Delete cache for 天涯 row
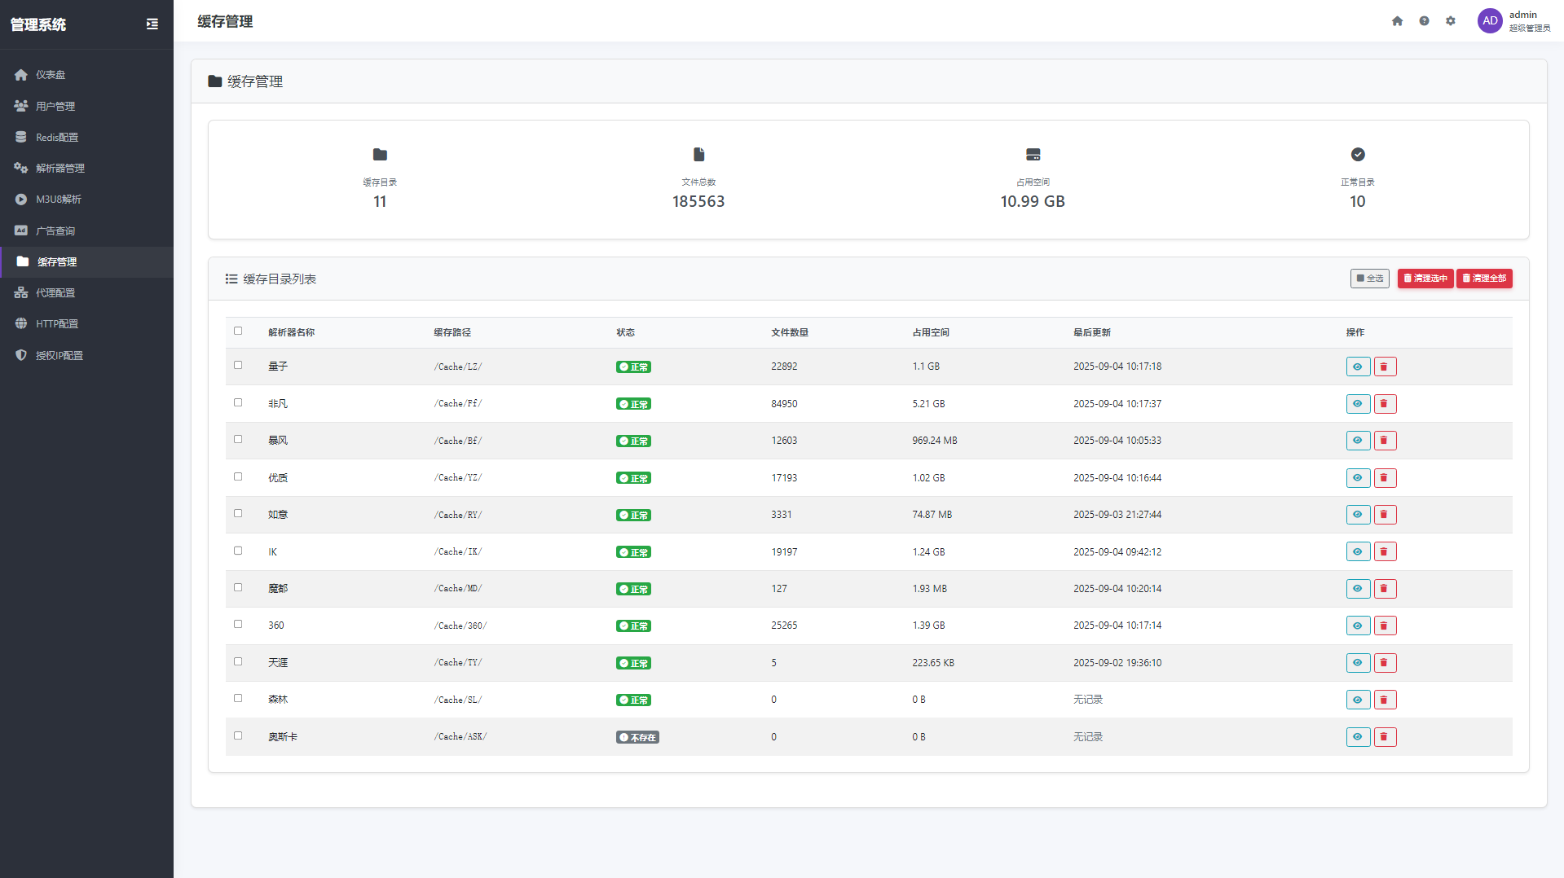This screenshot has height=878, width=1564. point(1385,663)
